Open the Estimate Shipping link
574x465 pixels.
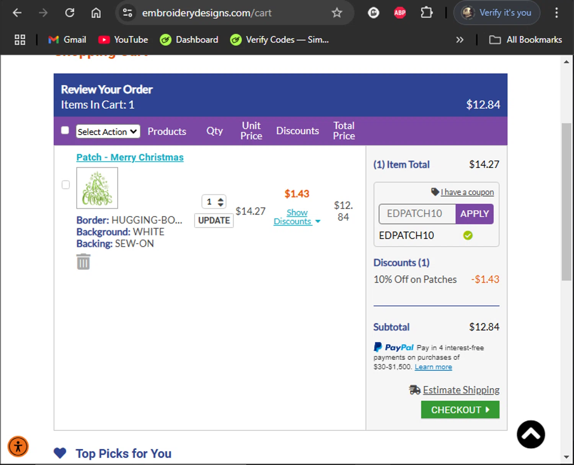pos(461,390)
